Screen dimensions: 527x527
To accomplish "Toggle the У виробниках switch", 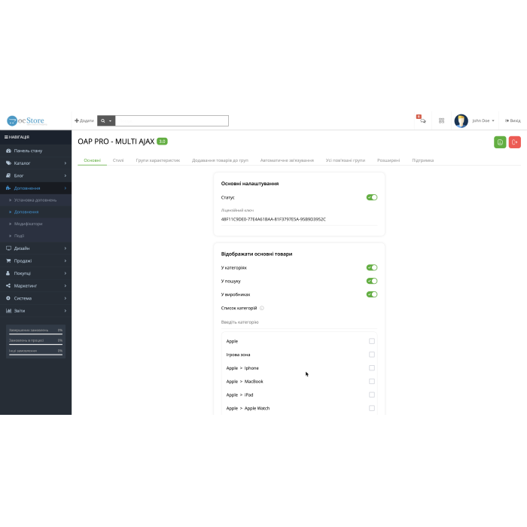I will click(x=372, y=294).
